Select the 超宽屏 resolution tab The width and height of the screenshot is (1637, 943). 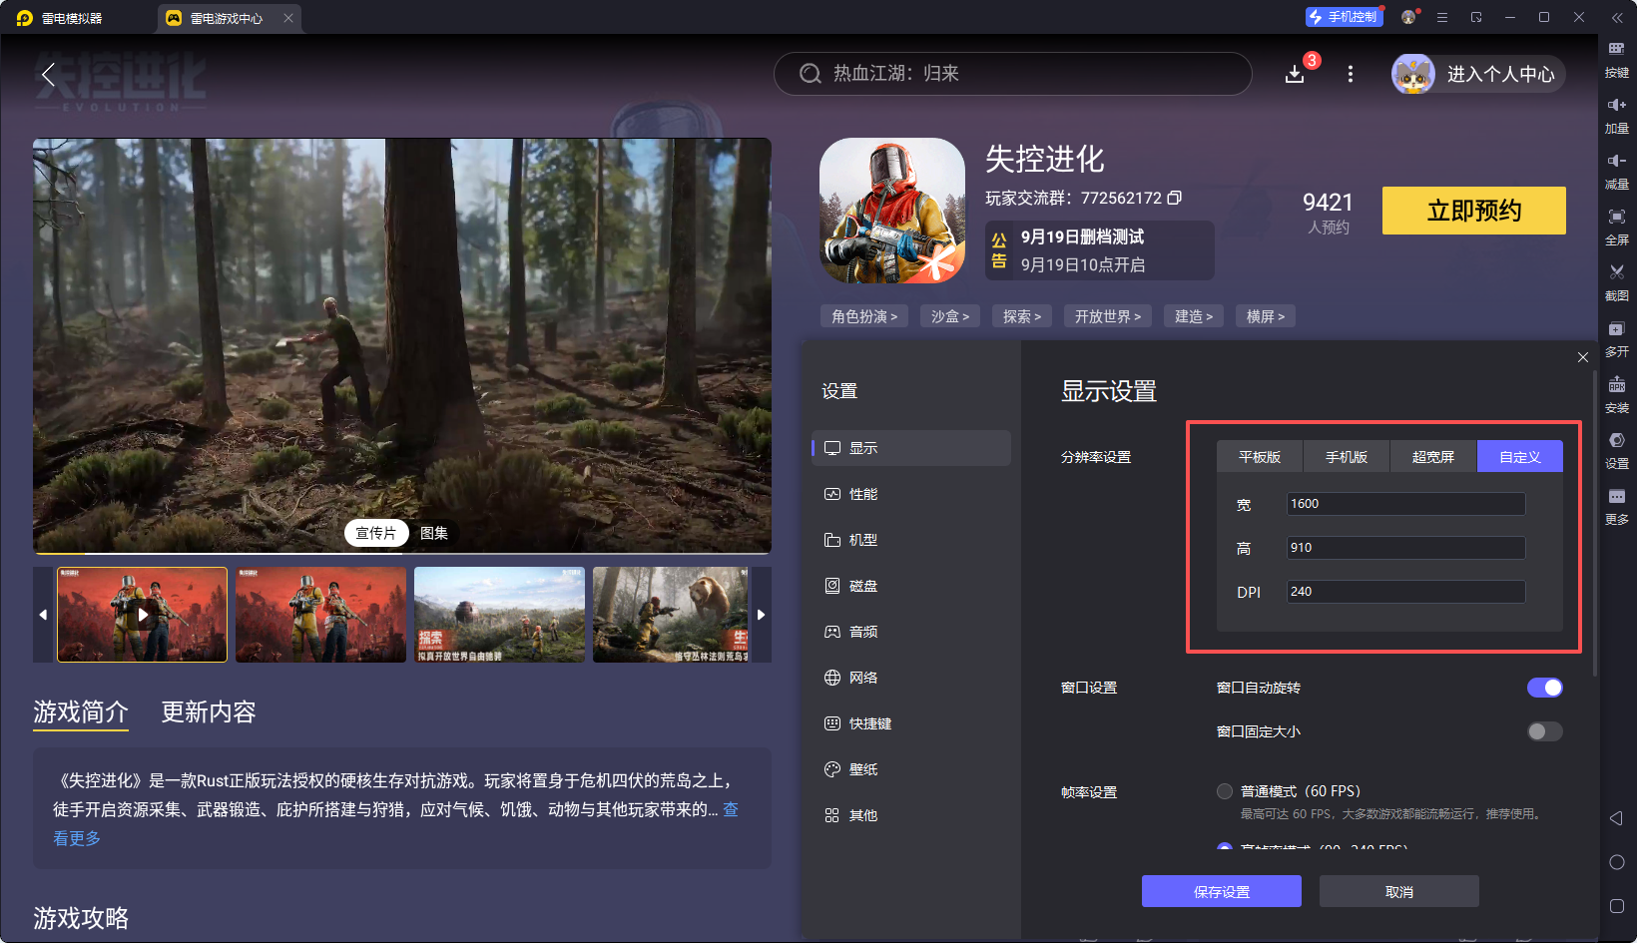point(1433,456)
